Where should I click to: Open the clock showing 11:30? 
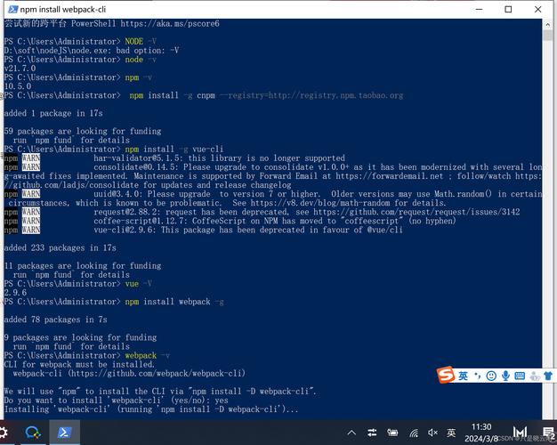click(481, 433)
